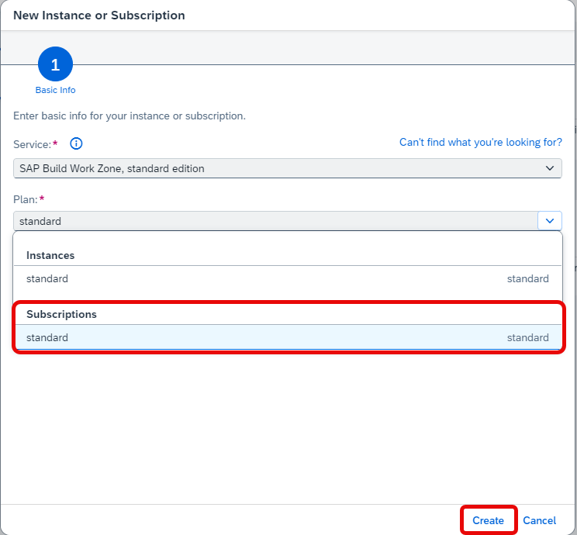Click the Service field showing SAP Build Work Zone
This screenshot has width=577, height=535.
coord(288,168)
